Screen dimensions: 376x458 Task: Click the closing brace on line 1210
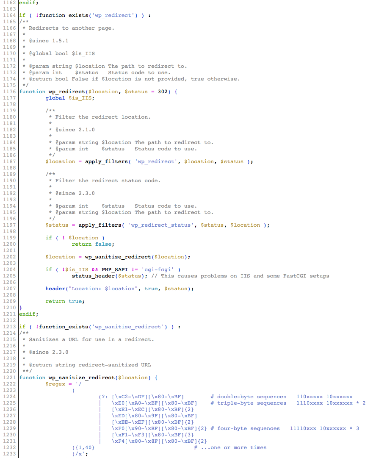tap(20, 308)
